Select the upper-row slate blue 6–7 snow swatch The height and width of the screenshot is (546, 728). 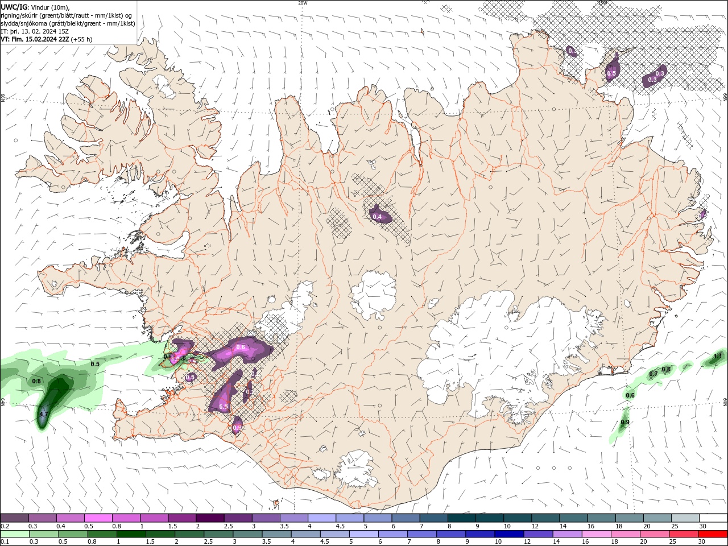pyautogui.click(x=406, y=518)
